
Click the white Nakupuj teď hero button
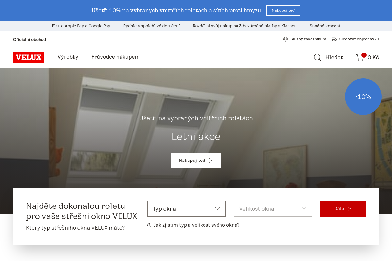coord(196,161)
